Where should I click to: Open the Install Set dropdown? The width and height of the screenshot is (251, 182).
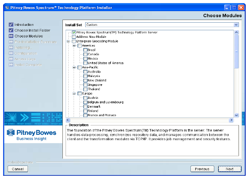click(x=236, y=25)
